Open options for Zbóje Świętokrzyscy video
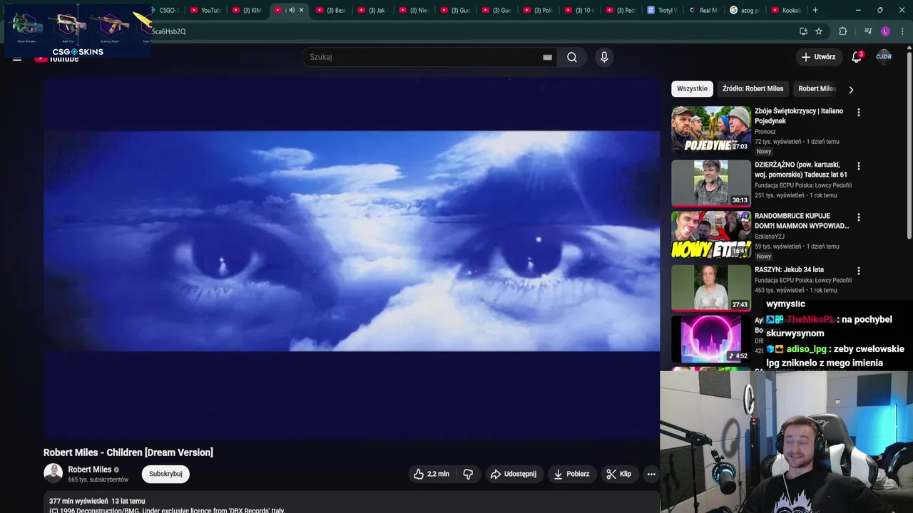 click(859, 113)
